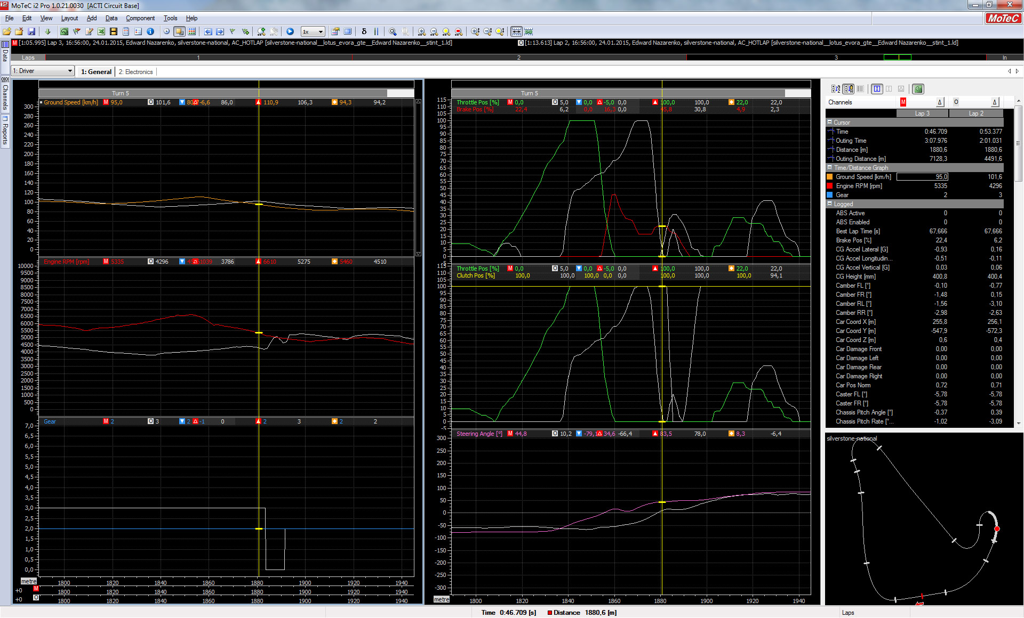The image size is (1024, 618).
Task: Click the grid layout toolbar icon
Action: (x=192, y=31)
